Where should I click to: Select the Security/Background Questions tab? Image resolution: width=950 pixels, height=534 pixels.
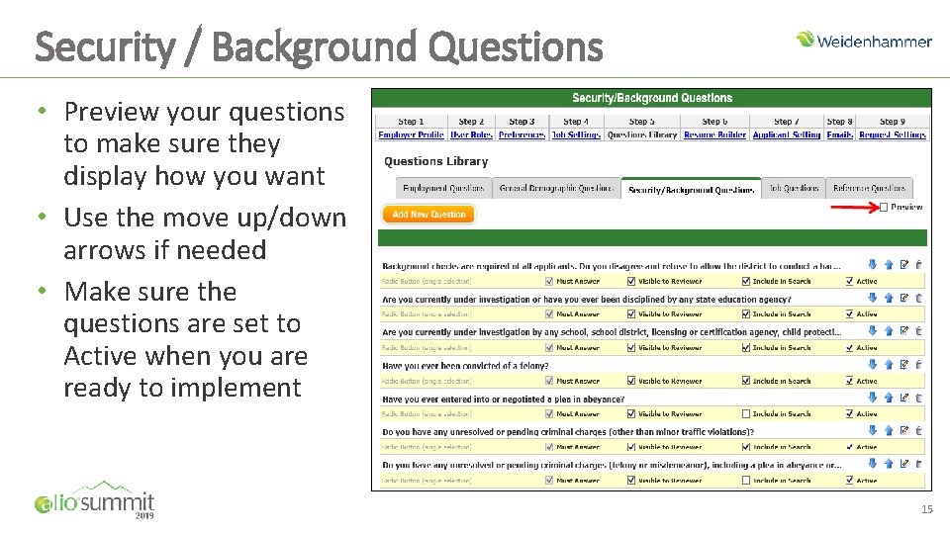[x=692, y=189]
